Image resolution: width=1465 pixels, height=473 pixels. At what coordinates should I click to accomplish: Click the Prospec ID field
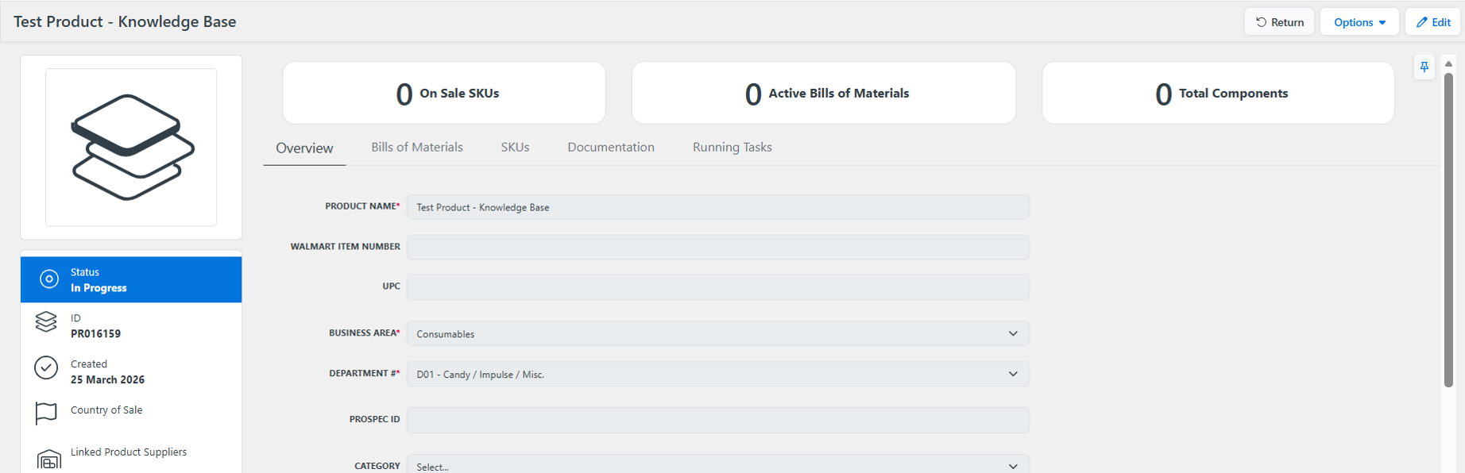(718, 421)
